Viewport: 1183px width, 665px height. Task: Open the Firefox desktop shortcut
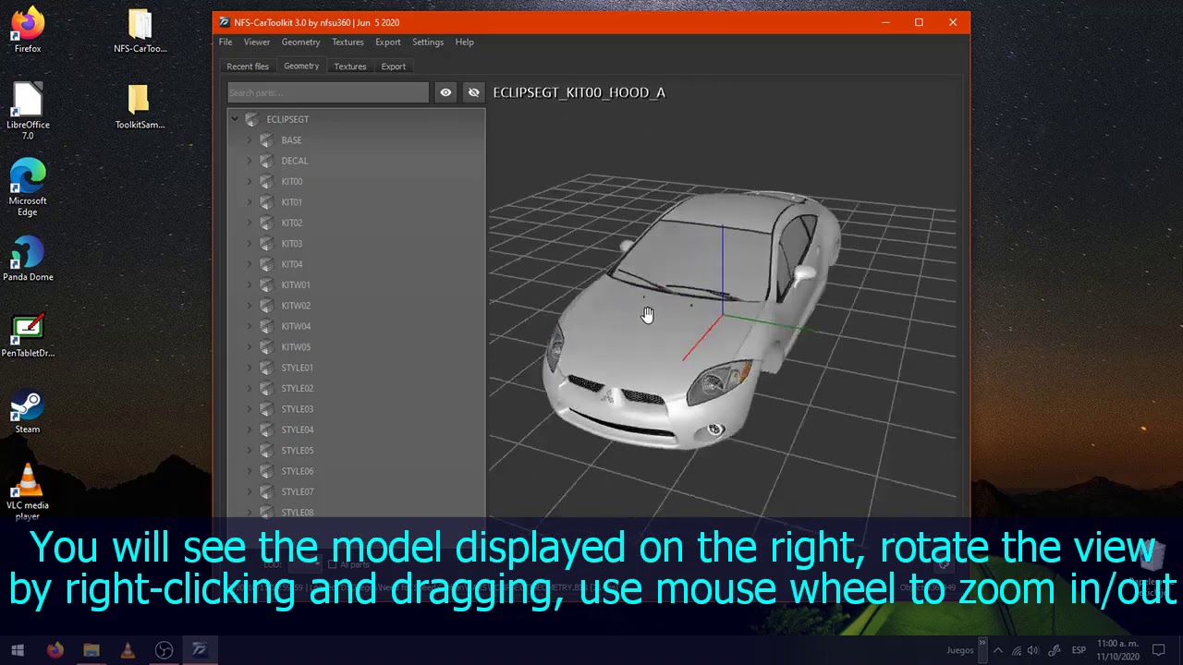(28, 30)
